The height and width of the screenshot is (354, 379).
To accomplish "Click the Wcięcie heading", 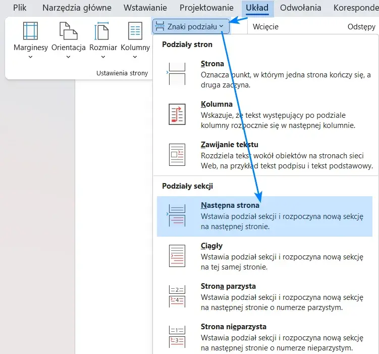I will pos(265,27).
